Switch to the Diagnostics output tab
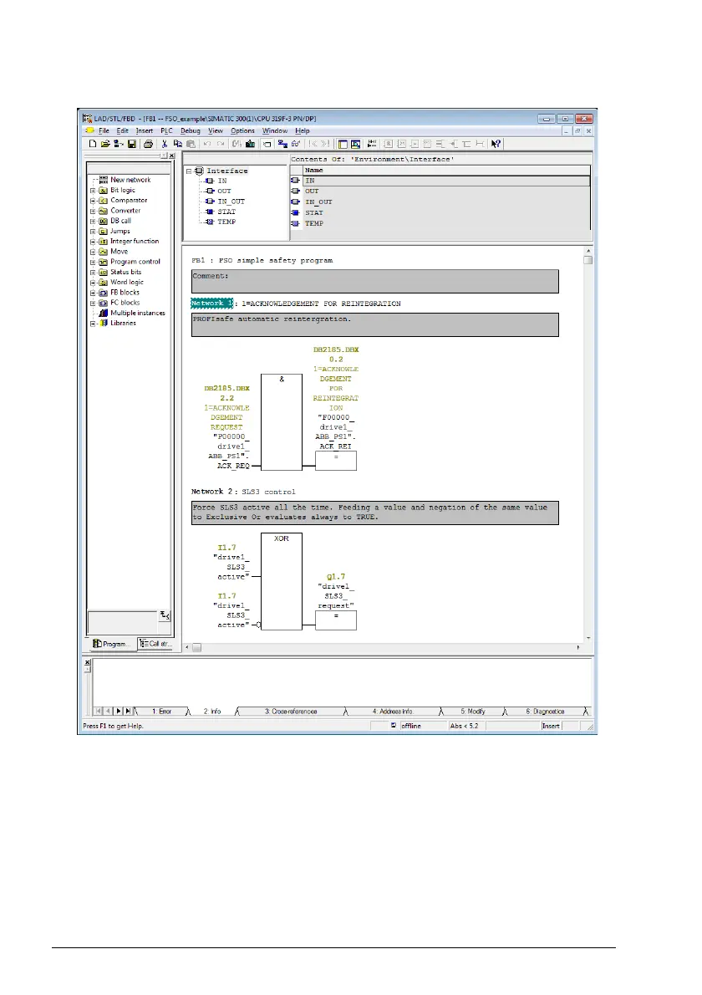The width and height of the screenshot is (702, 995). (x=545, y=712)
